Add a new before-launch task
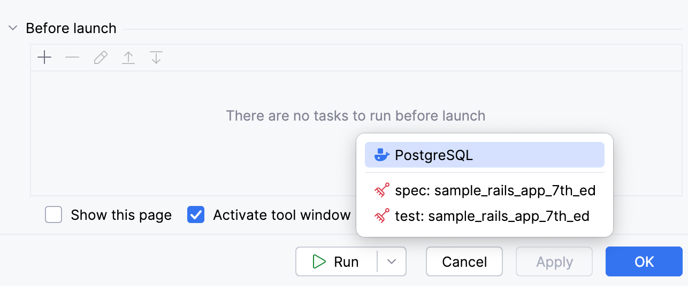This screenshot has height=286, width=688. pos(44,58)
